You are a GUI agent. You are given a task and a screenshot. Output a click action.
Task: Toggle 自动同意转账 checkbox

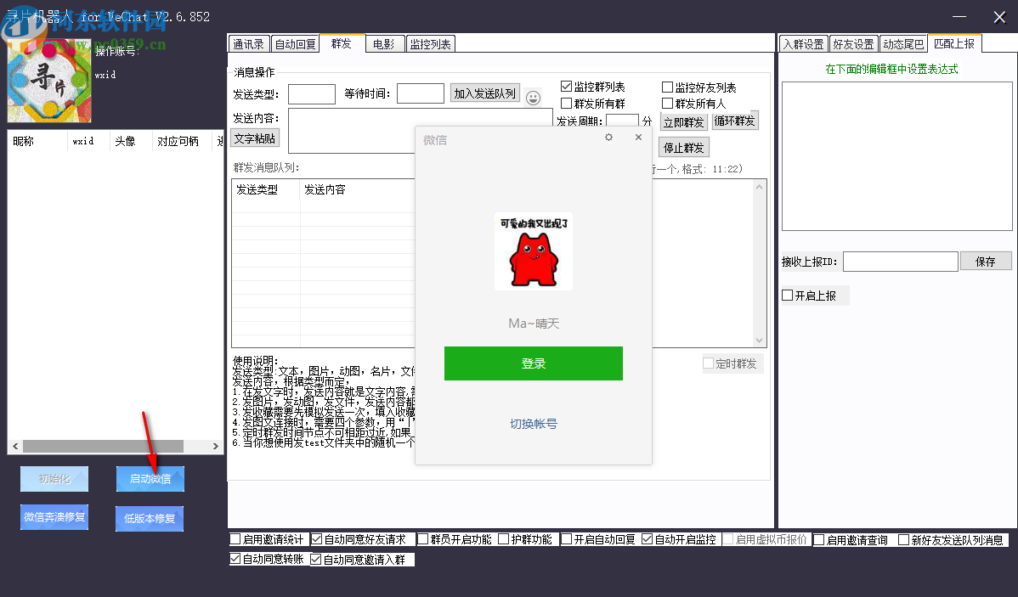235,559
